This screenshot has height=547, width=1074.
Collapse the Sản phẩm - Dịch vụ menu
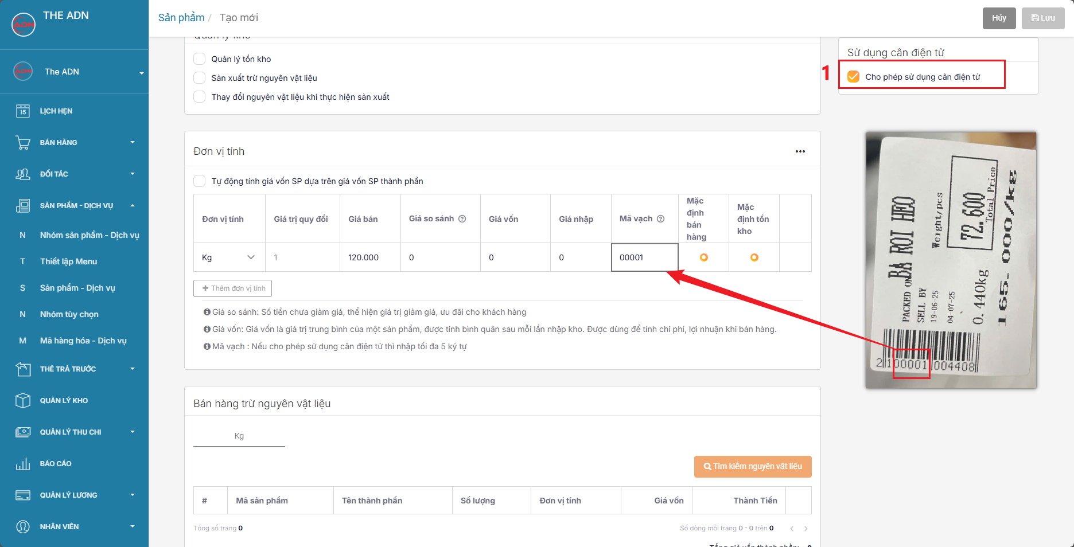click(133, 205)
